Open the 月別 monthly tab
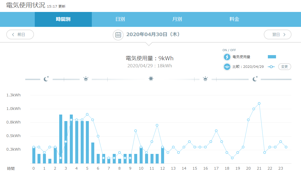Viewport: 301px width, 174px height. [177, 19]
